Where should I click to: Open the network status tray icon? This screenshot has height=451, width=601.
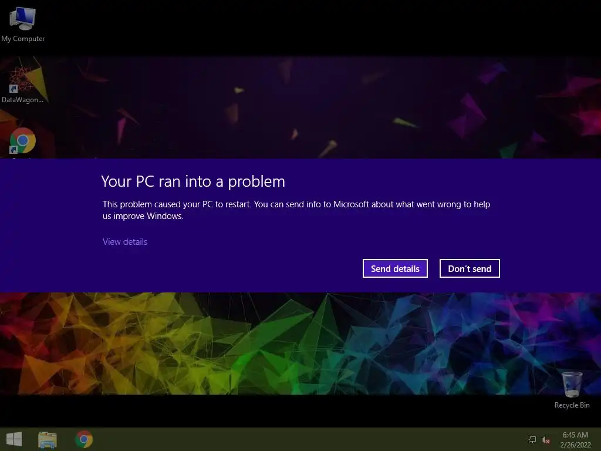coord(532,439)
